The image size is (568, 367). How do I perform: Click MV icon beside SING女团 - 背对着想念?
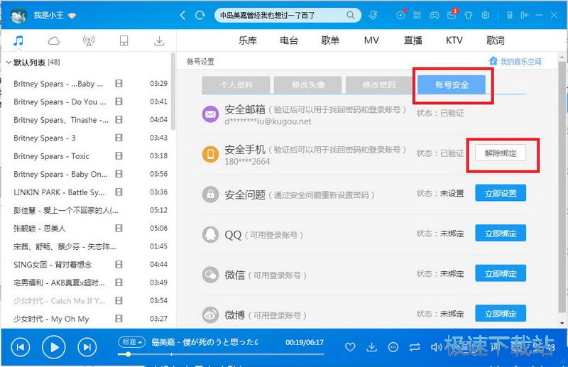119,265
